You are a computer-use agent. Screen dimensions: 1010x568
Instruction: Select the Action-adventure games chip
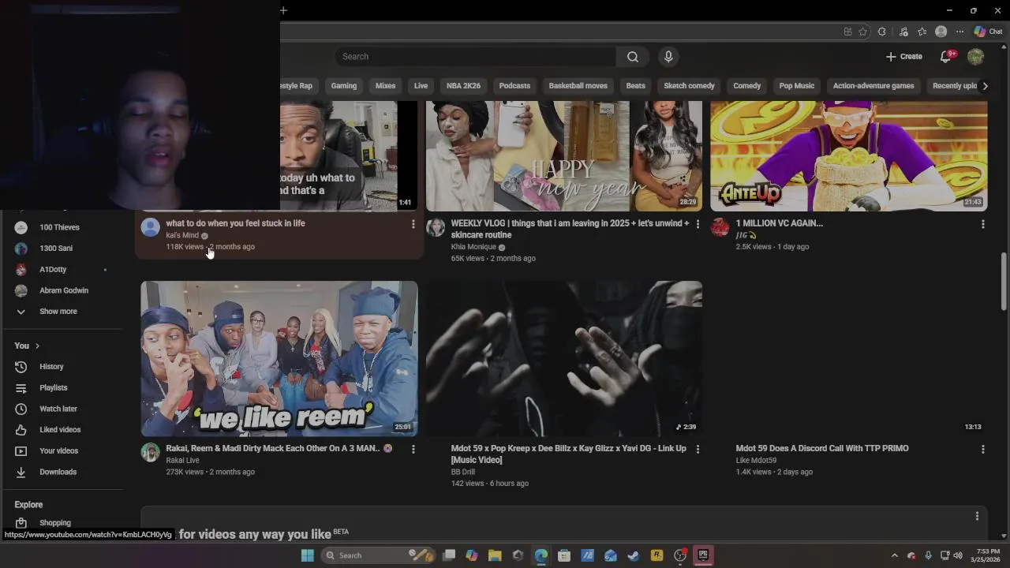(x=873, y=86)
